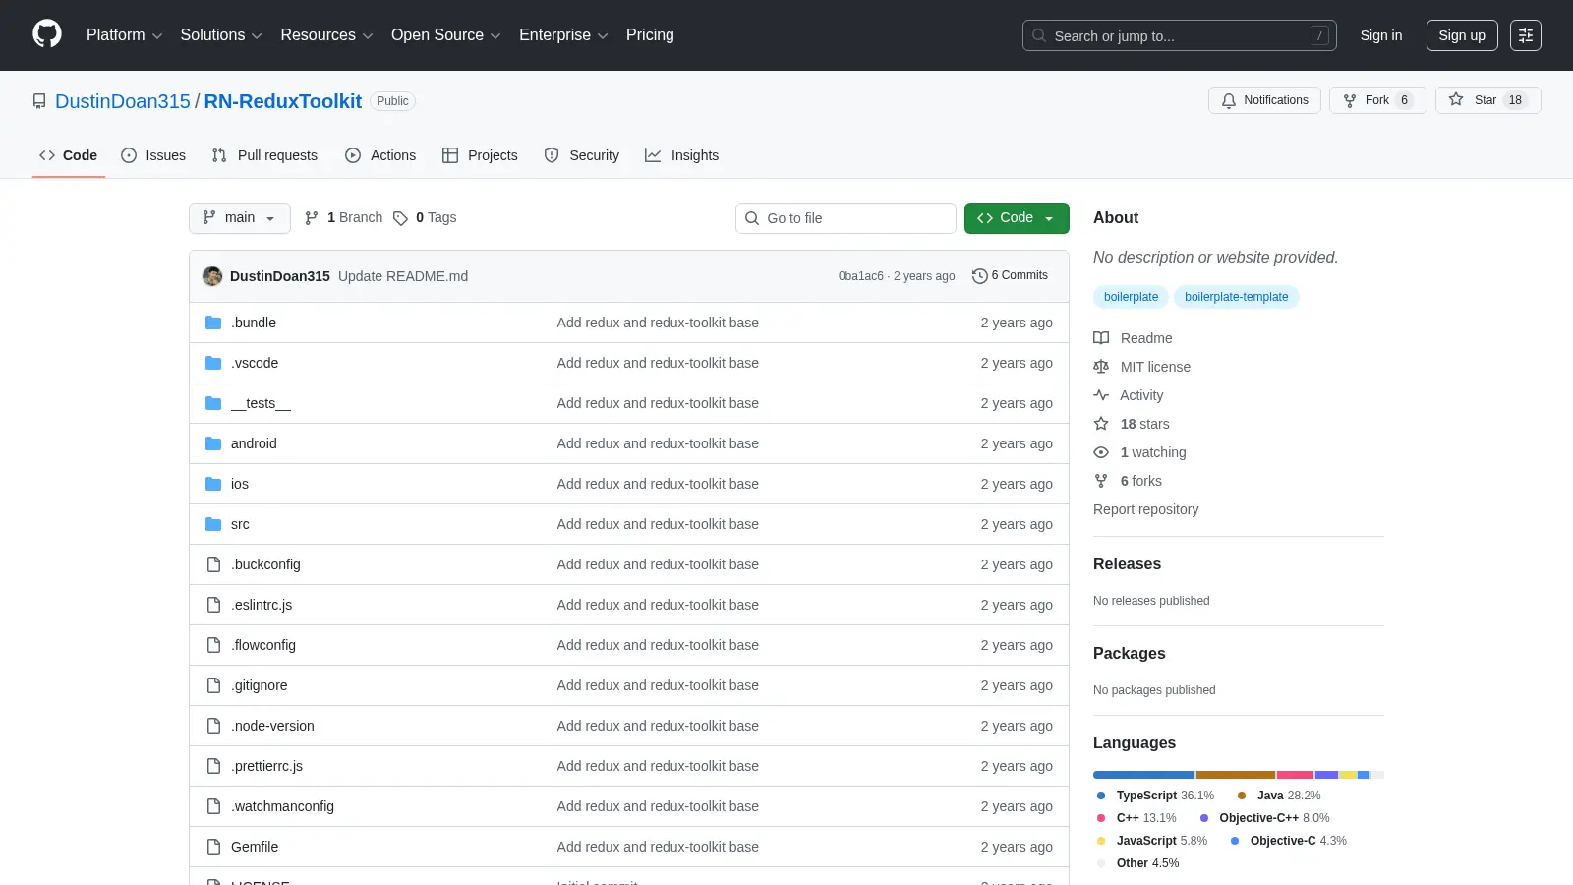
Task: Click the Java segment of language bar
Action: (1236, 775)
